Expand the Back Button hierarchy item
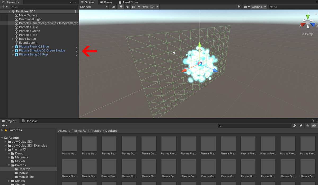Screen dimensions: 318x185 pos(13,39)
